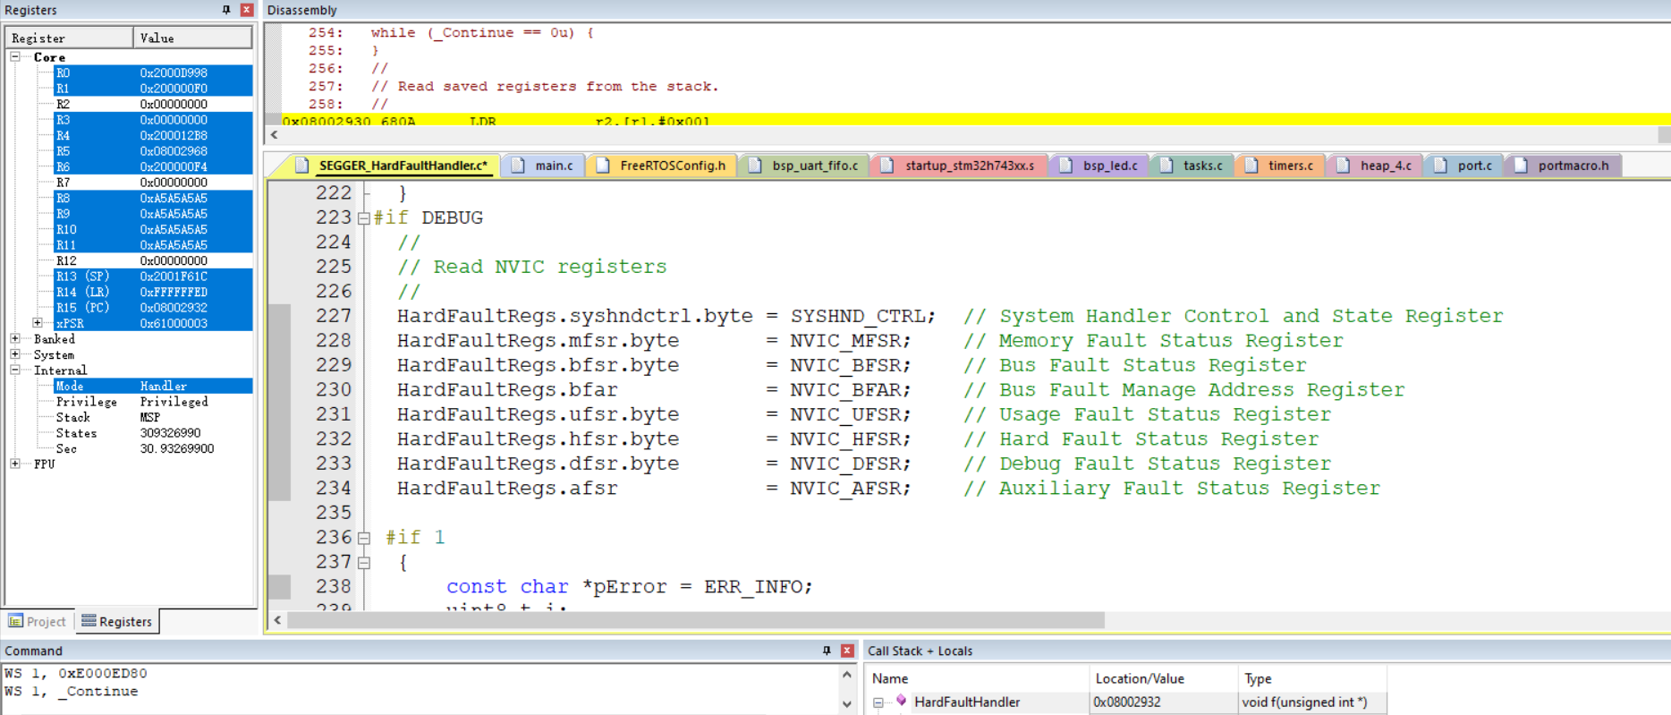Viewport: 1671px width, 715px height.
Task: Collapse HardFaultHandler entry in Call Stack
Action: [878, 702]
